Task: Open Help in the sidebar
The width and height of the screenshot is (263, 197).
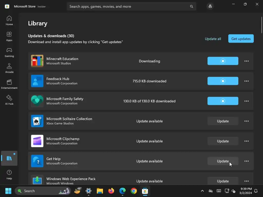Action: (9, 175)
